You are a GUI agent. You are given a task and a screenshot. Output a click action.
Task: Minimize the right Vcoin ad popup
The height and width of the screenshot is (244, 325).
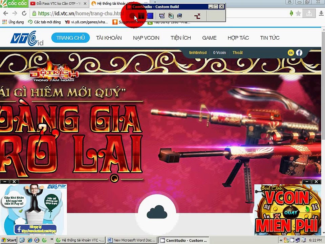tap(307, 182)
